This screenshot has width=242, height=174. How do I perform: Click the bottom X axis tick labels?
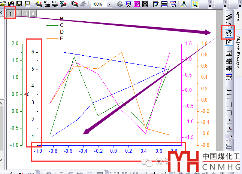(x=109, y=151)
